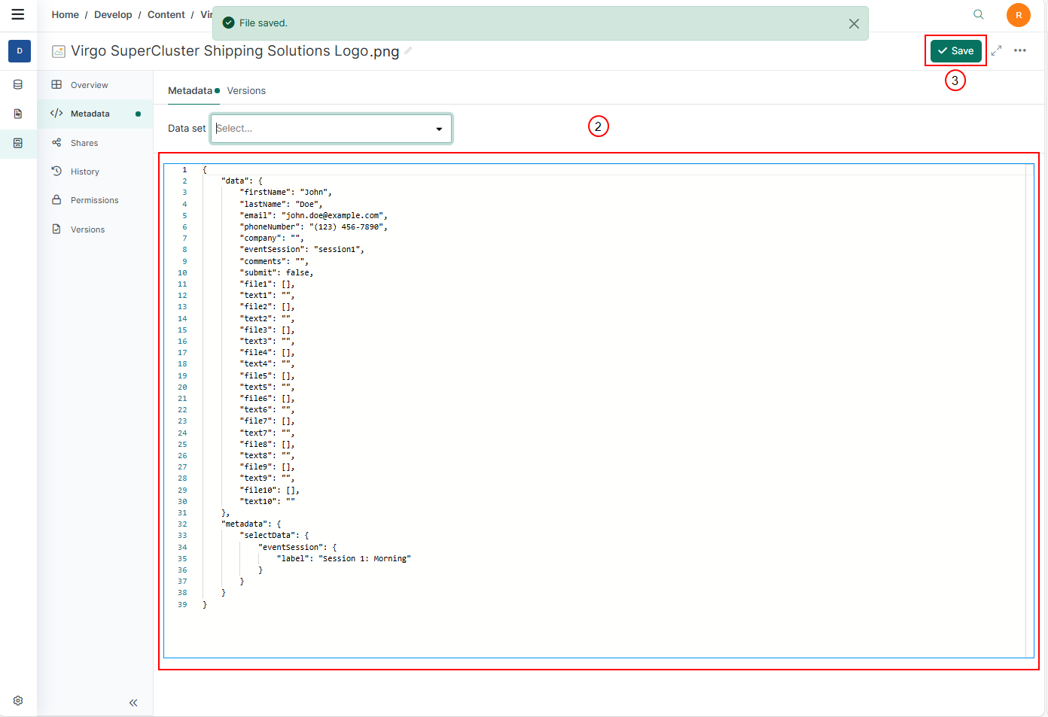This screenshot has width=1048, height=717.
Task: Collapse the sidebar with double chevron
Action: tap(133, 703)
